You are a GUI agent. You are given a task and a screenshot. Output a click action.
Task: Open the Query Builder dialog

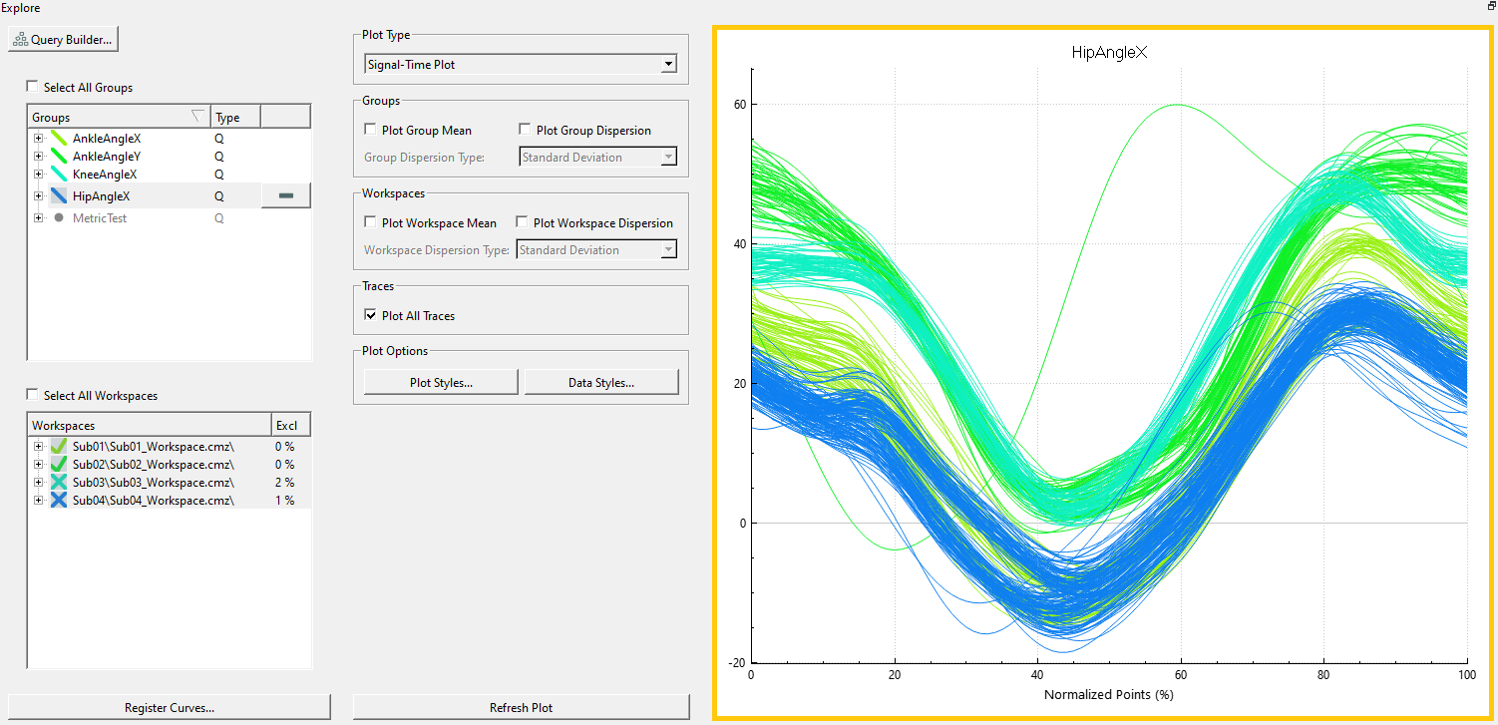(x=64, y=40)
